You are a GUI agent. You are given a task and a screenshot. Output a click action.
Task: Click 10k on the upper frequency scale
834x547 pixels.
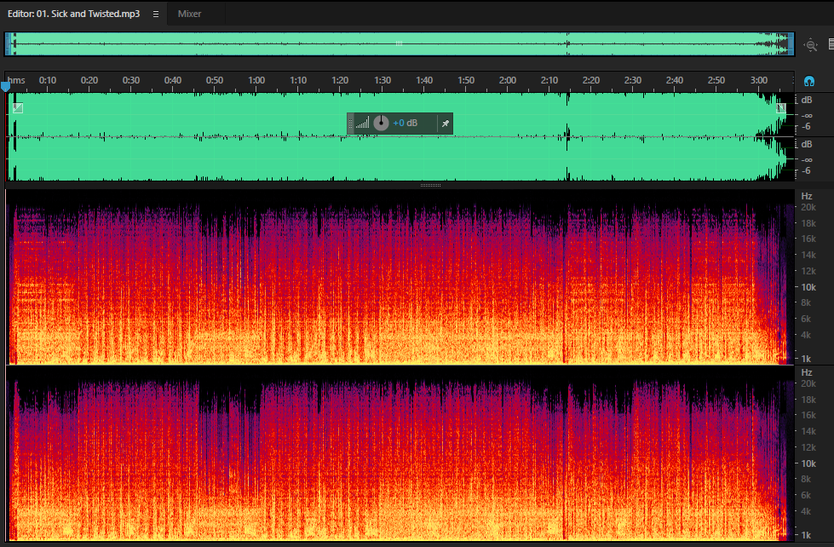pos(808,287)
